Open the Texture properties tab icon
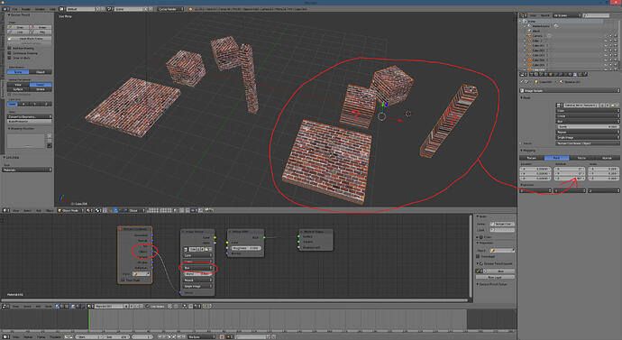Viewport: 622px width, 340px height. (x=575, y=75)
